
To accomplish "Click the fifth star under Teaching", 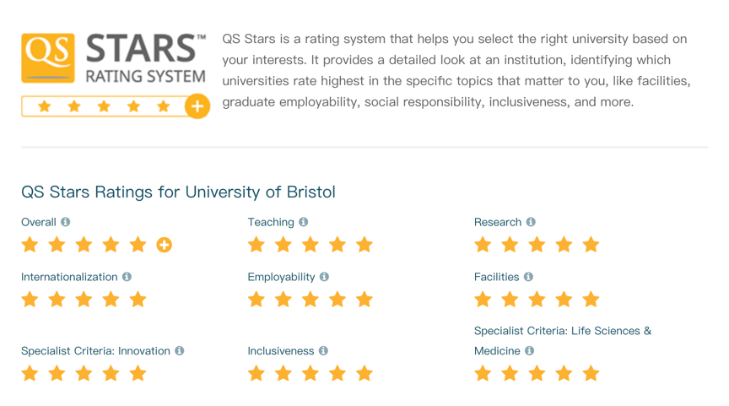I will pyautogui.click(x=364, y=246).
